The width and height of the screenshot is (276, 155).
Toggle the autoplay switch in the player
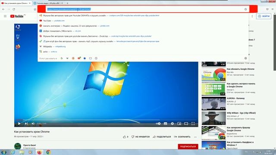click(158, 124)
